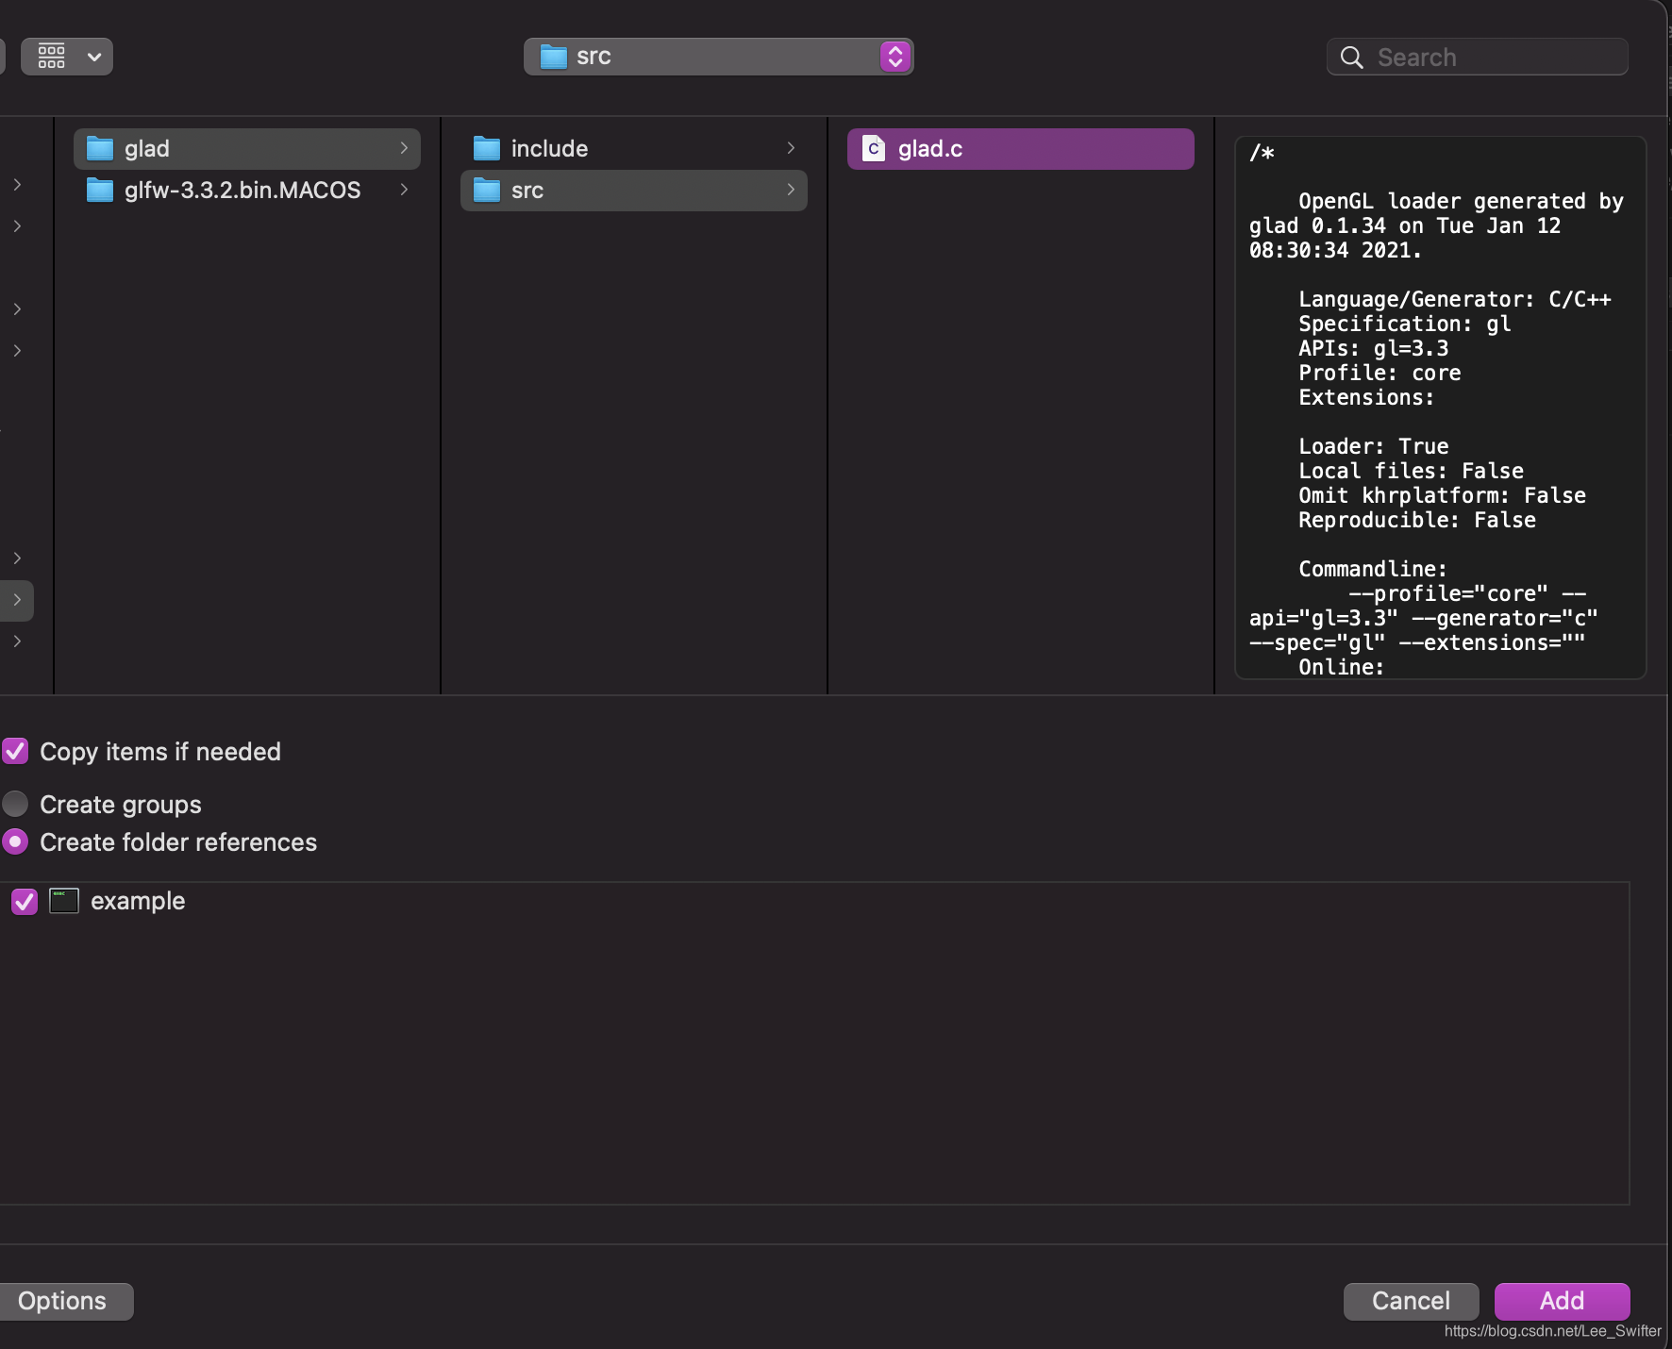The height and width of the screenshot is (1349, 1672).
Task: Click the Add button
Action: point(1563,1302)
